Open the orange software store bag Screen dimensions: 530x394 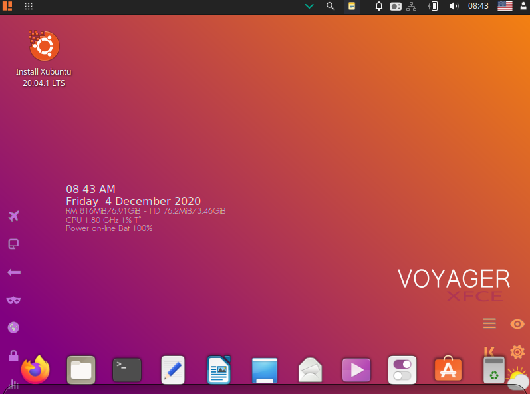click(x=448, y=369)
